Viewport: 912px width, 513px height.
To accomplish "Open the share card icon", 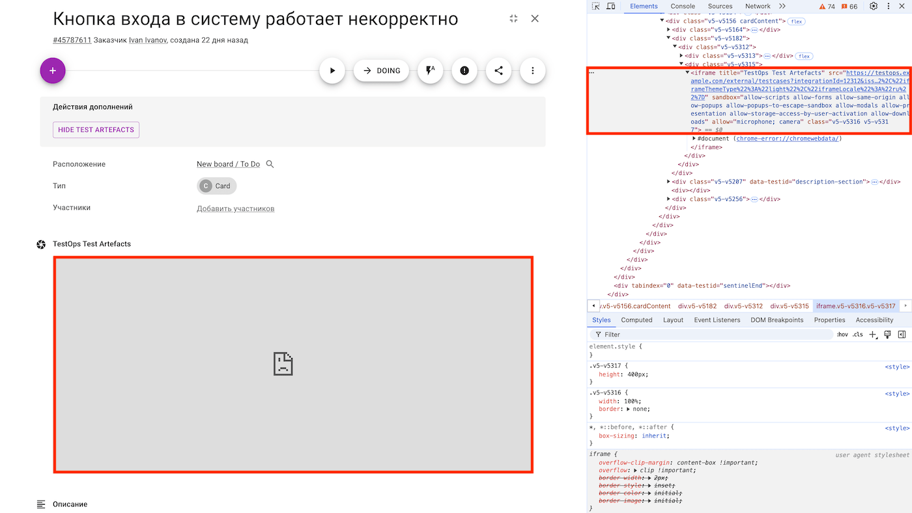I will tap(498, 70).
